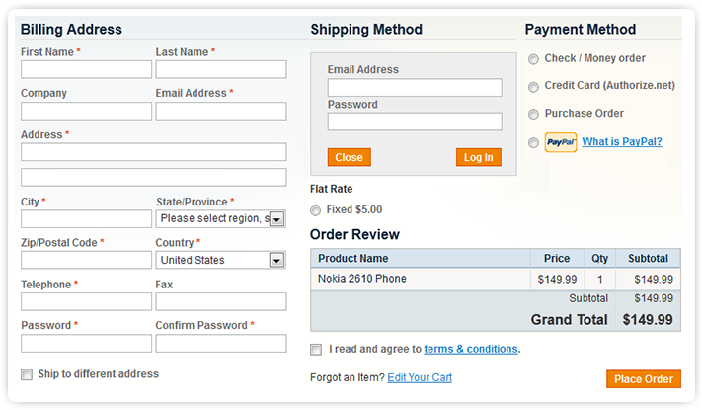Viewport: 702px width, 410px height.
Task: Close the login panel
Action: 349,157
